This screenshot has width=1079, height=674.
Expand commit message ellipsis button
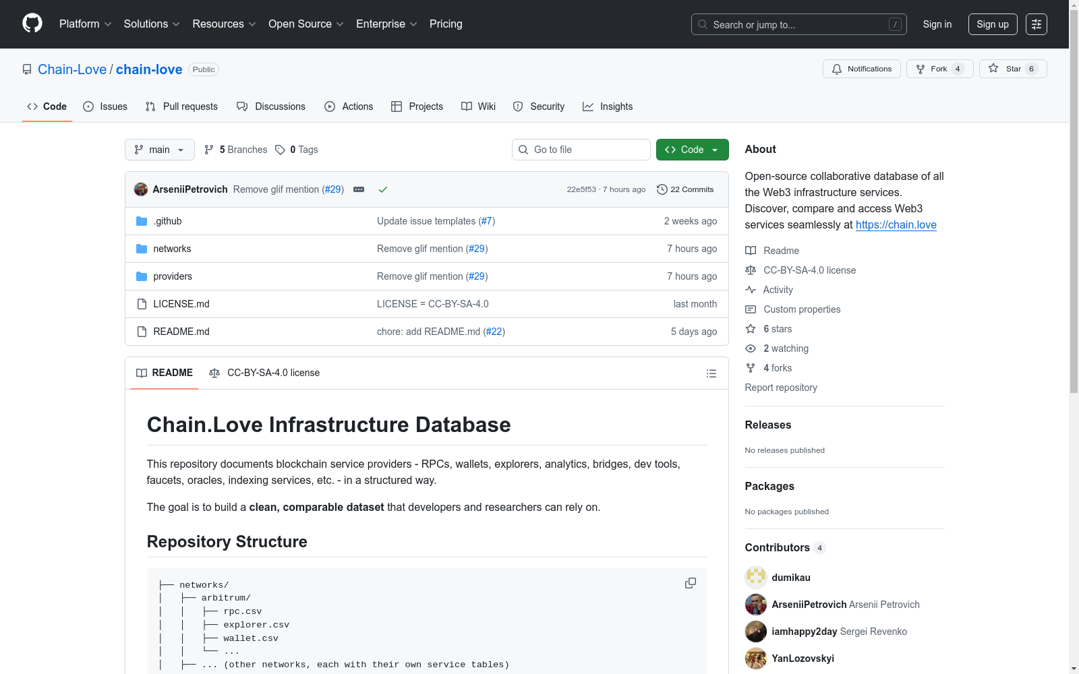[x=359, y=189]
